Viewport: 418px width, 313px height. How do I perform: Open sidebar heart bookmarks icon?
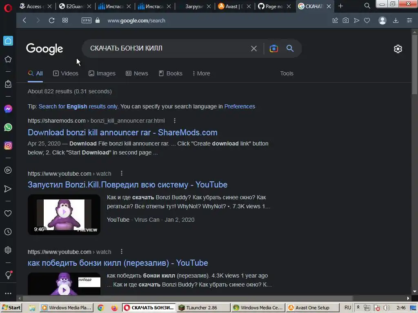pos(8,213)
